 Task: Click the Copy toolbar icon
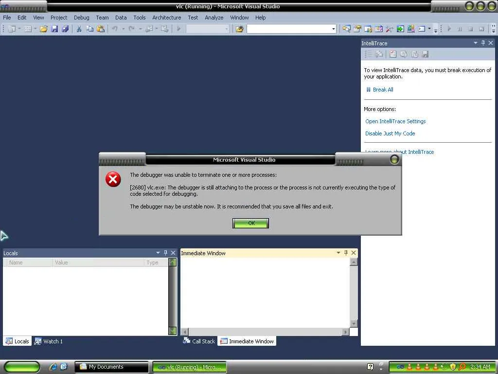pyautogui.click(x=90, y=29)
